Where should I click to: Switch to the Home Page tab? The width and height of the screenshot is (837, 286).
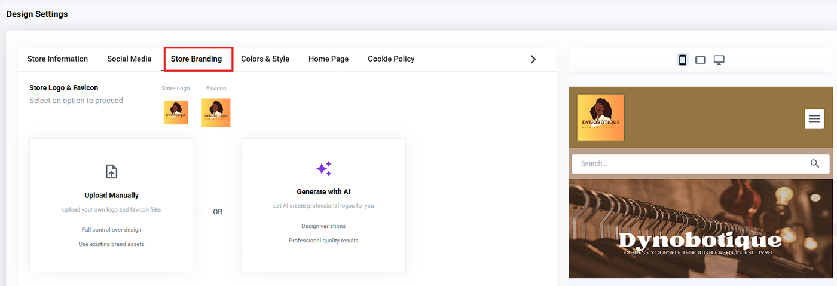click(328, 59)
